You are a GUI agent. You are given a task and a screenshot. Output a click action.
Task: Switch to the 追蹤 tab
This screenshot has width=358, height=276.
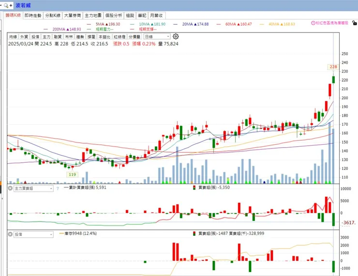click(x=130, y=15)
